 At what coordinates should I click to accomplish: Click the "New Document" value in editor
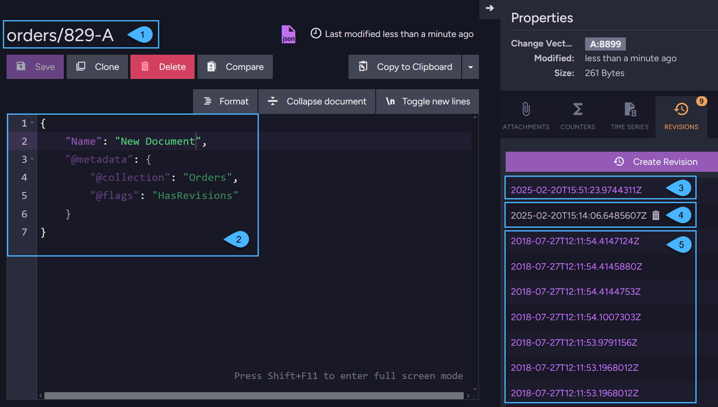(158, 141)
